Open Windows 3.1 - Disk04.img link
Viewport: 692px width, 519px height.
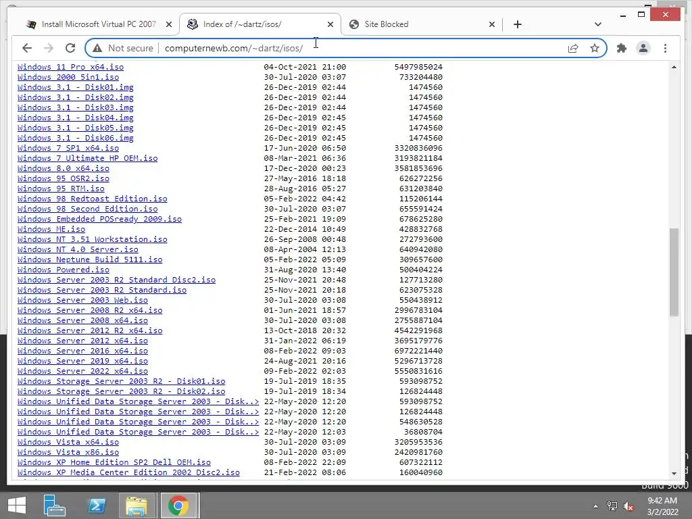pyautogui.click(x=76, y=118)
